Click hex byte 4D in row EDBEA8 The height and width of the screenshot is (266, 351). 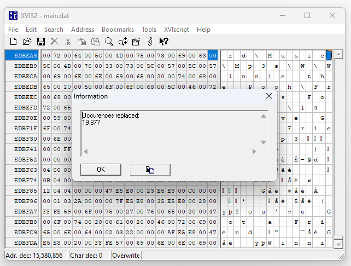[x=119, y=56]
